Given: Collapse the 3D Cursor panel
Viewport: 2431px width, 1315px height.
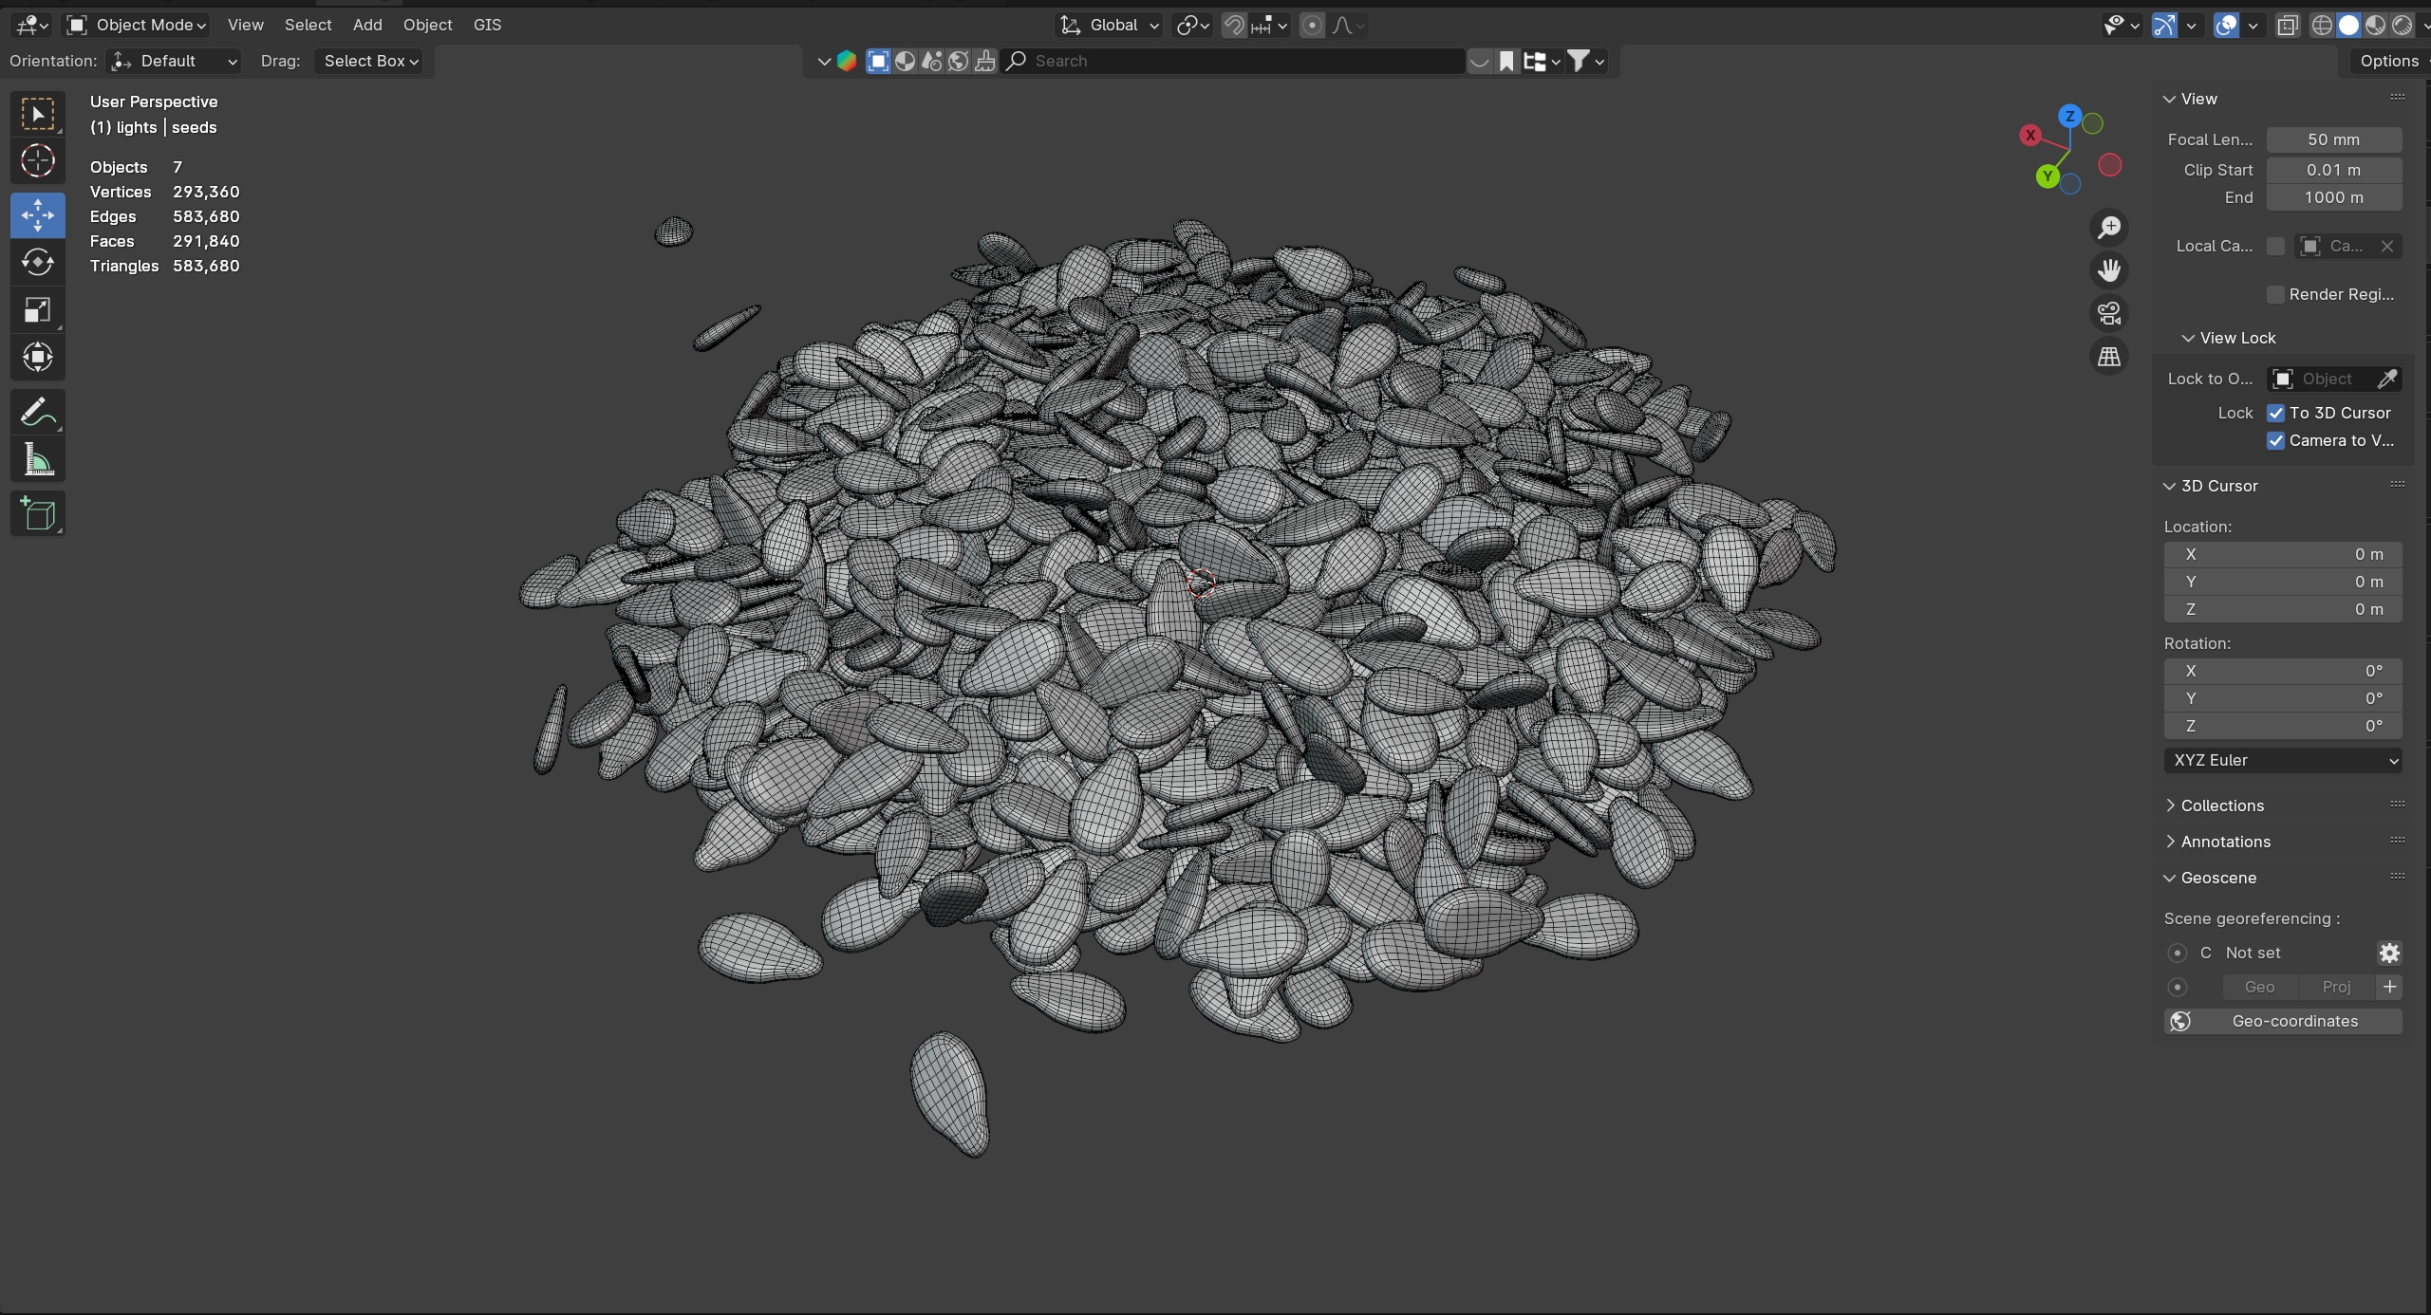Looking at the screenshot, I should coord(2218,486).
